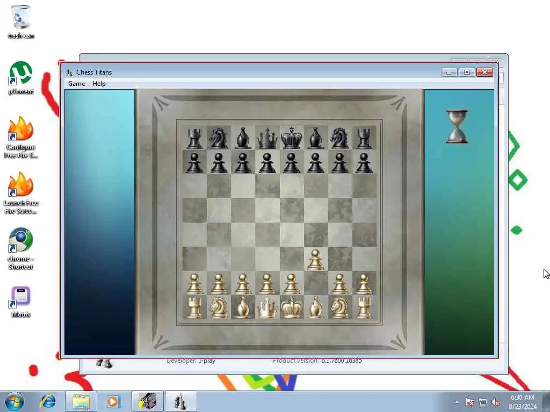Screen dimensions: 550x412
Task: Select the white rook in the bottom-left corner
Action: coord(194,307)
